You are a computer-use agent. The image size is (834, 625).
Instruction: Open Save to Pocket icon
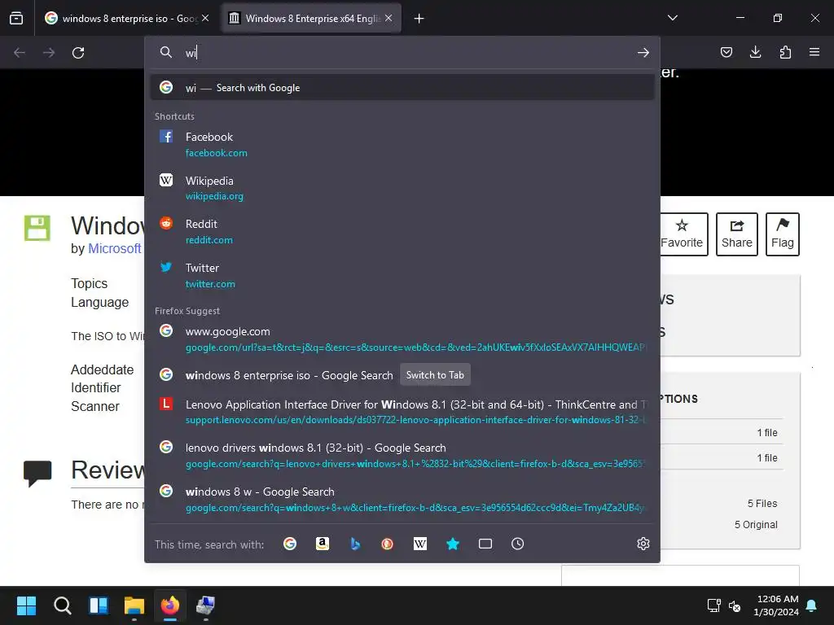(x=726, y=52)
